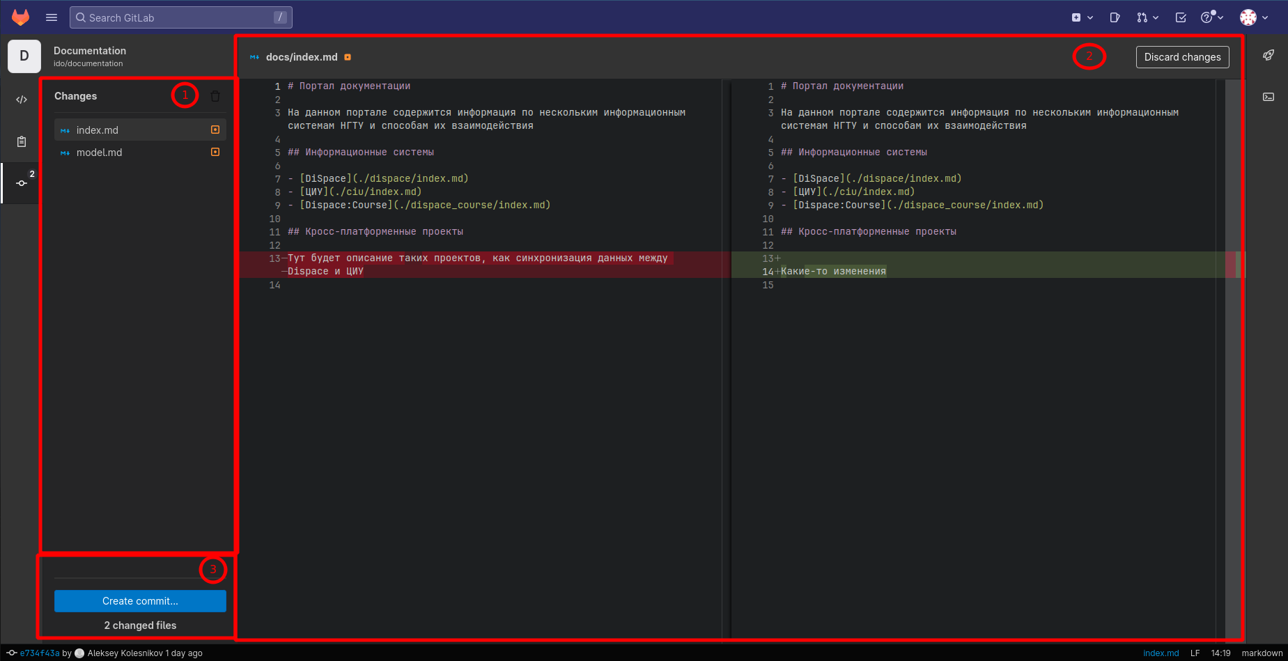Click the docs/index.md file path header
Screen dimensions: 1288x661
(x=302, y=57)
